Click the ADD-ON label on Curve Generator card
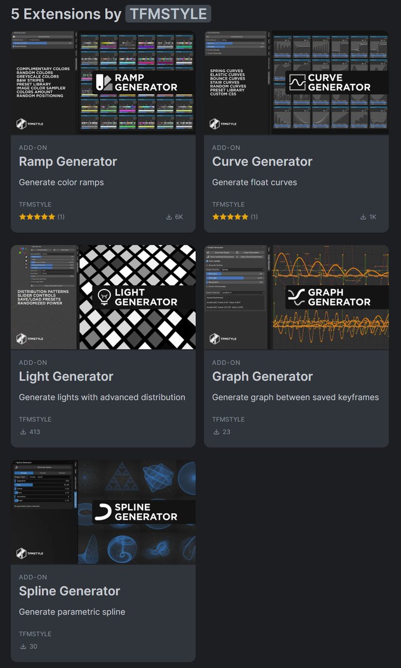This screenshot has width=401, height=668. point(227,148)
